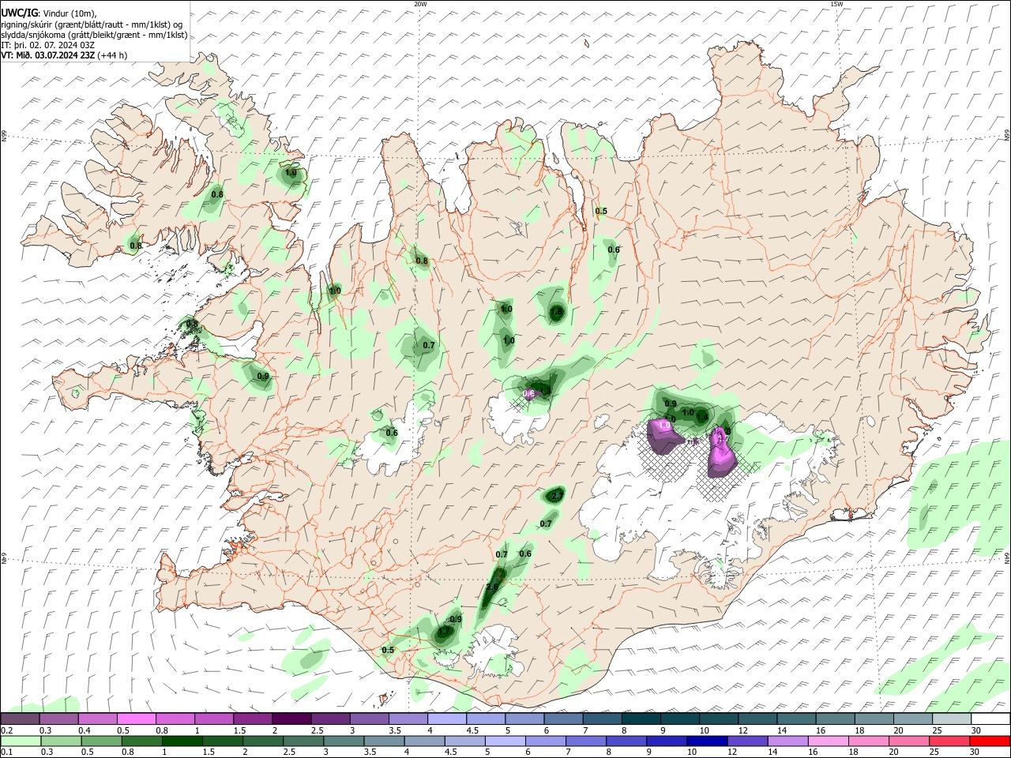
Task: Click the dark teal 8 swatch in snow scale
Action: (x=641, y=719)
